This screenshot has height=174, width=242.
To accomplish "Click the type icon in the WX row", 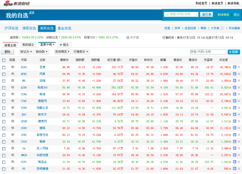I will pyautogui.click(x=13, y=169).
